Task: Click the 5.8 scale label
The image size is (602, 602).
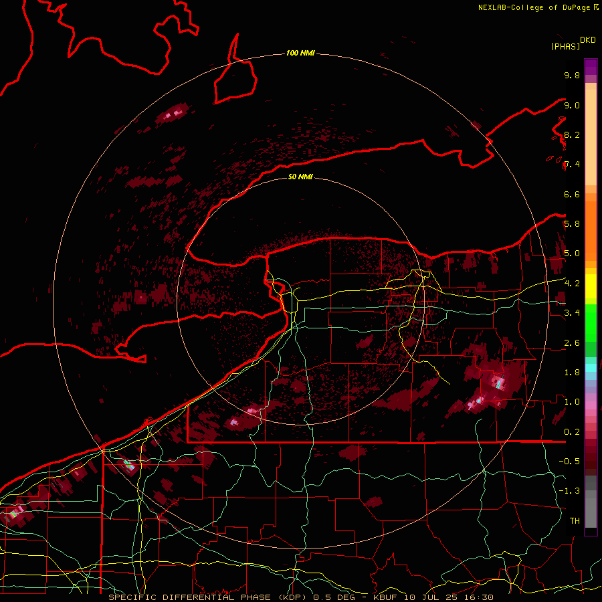Action: [572, 224]
